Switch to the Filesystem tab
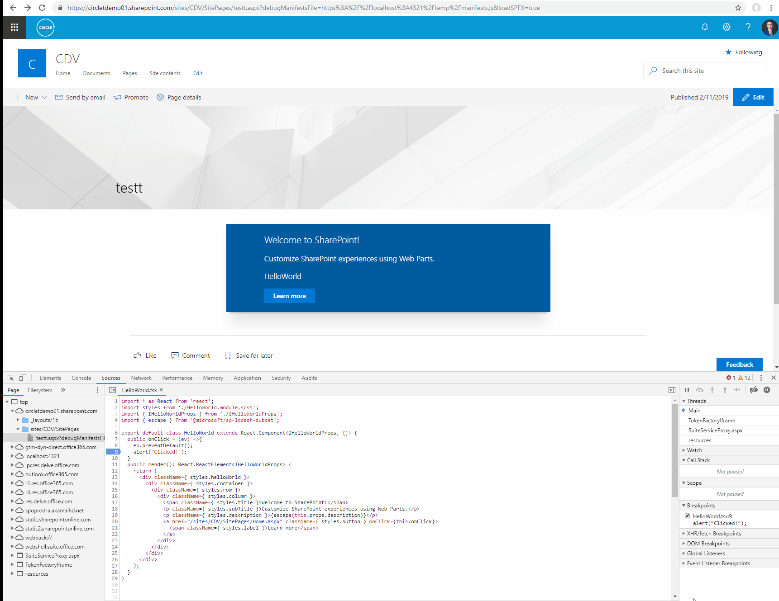The image size is (779, 601). tap(40, 389)
